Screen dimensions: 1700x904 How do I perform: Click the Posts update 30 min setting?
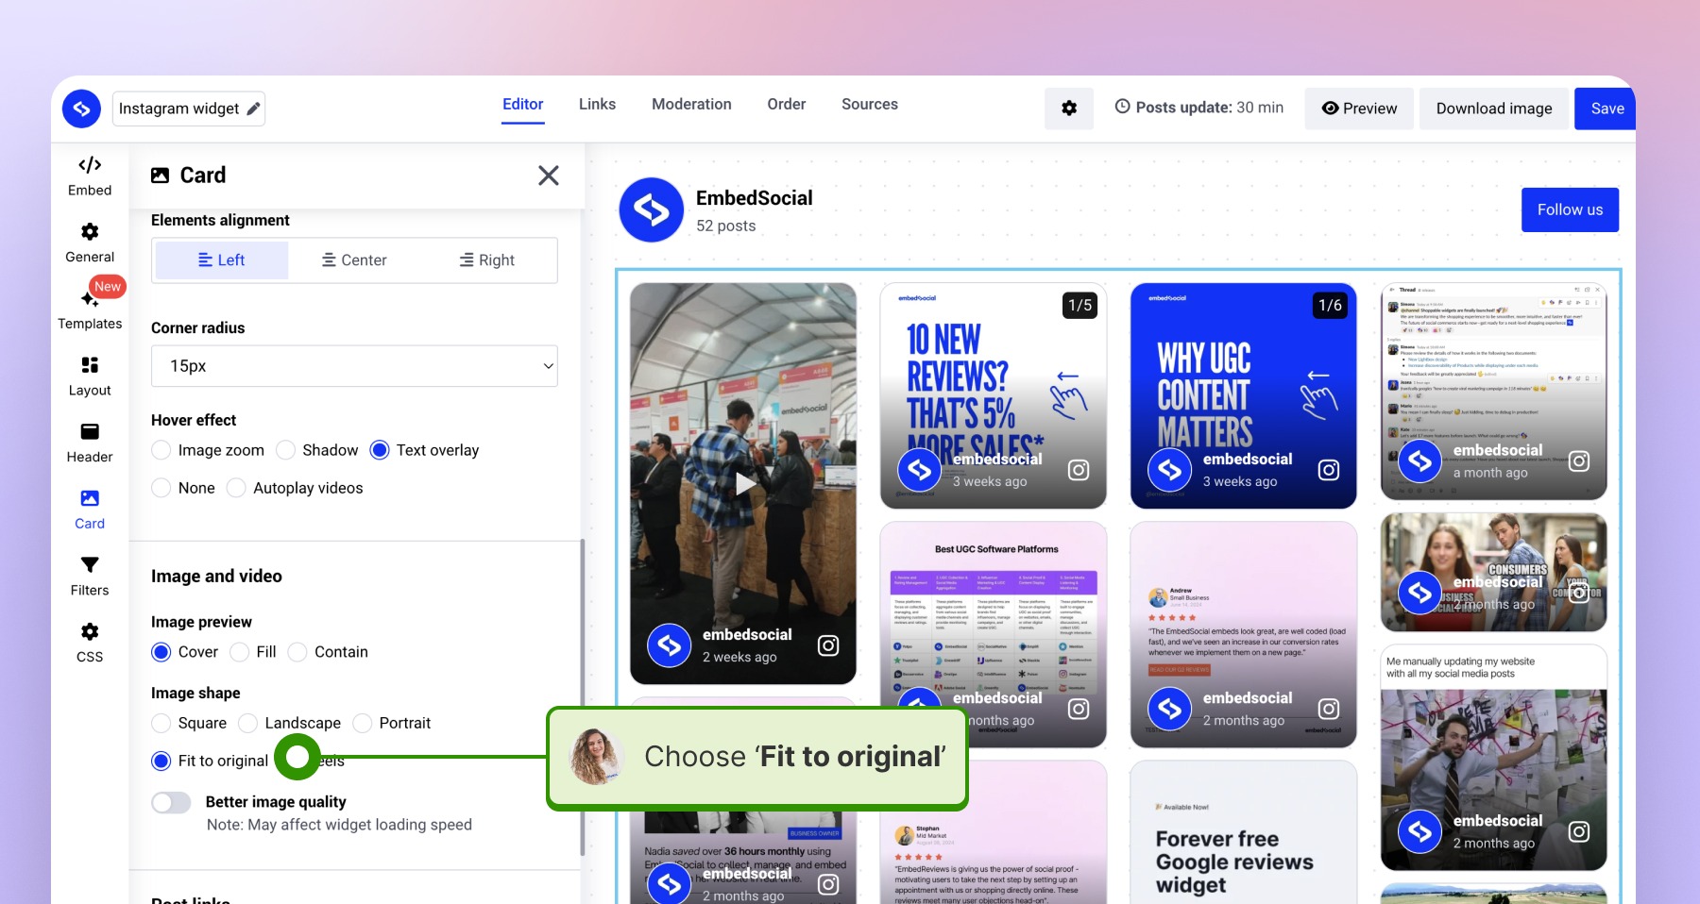click(x=1199, y=108)
